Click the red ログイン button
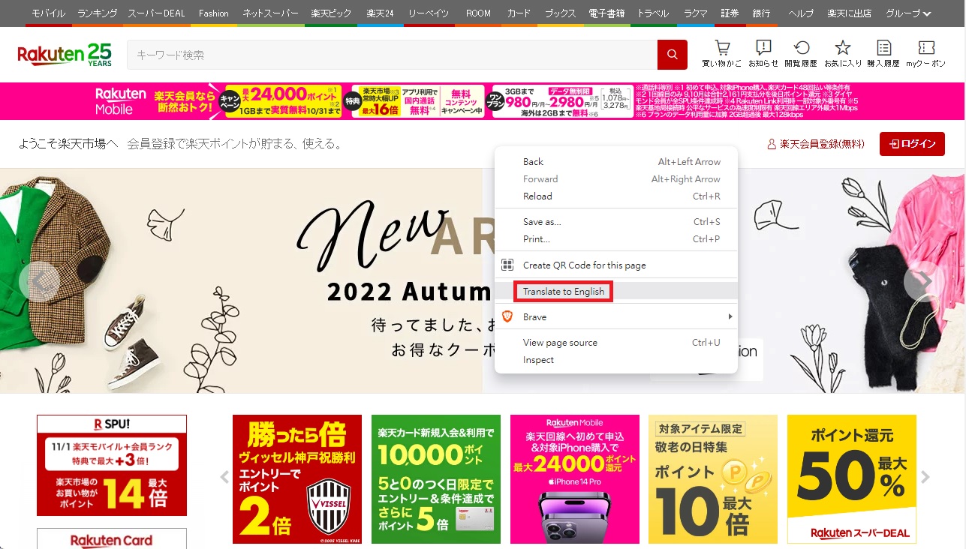This screenshot has height=549, width=966. click(x=912, y=143)
